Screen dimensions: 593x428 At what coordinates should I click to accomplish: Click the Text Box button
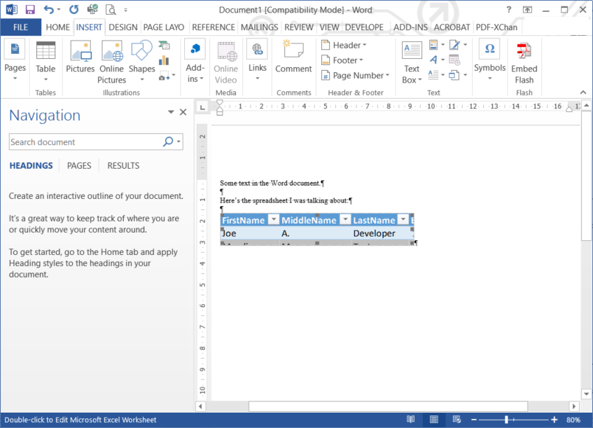412,63
